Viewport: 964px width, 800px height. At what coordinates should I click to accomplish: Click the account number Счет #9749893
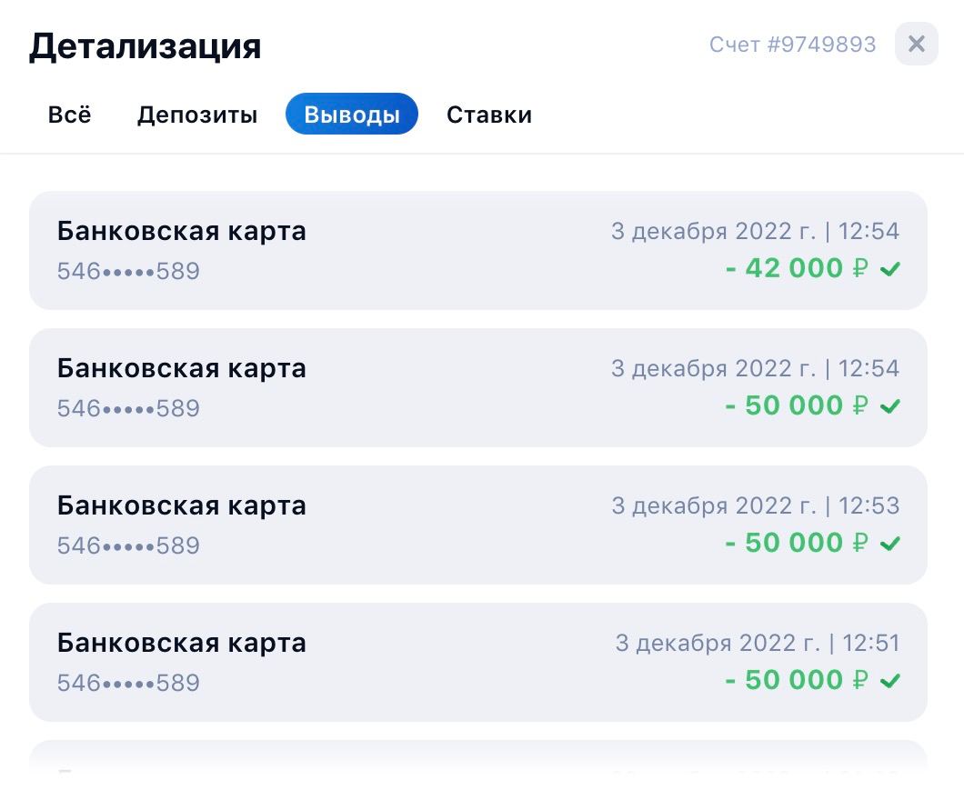pyautogui.click(x=792, y=45)
